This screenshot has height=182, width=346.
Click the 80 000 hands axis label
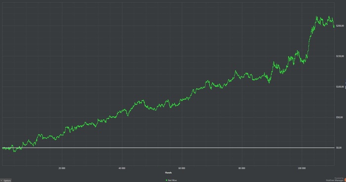242,168
